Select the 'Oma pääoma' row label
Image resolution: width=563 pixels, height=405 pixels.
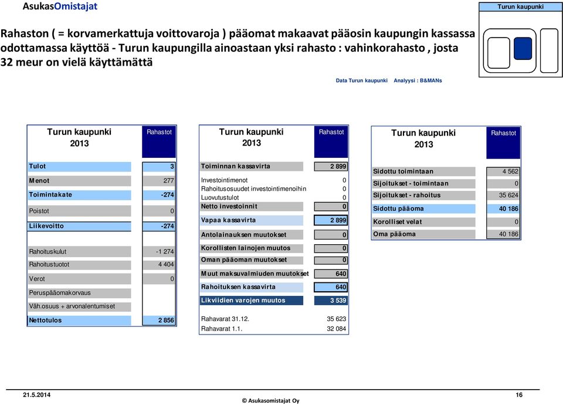[423, 234]
